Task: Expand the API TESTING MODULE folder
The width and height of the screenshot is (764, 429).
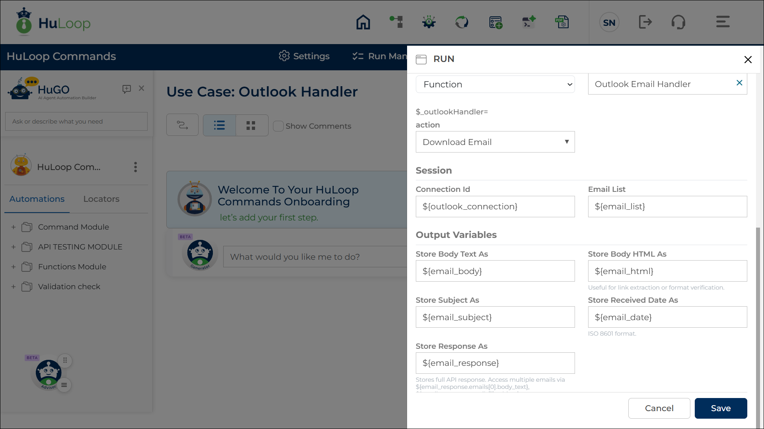Action: click(14, 247)
